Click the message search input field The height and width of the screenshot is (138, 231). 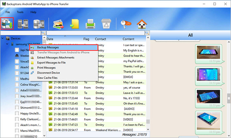point(96,33)
